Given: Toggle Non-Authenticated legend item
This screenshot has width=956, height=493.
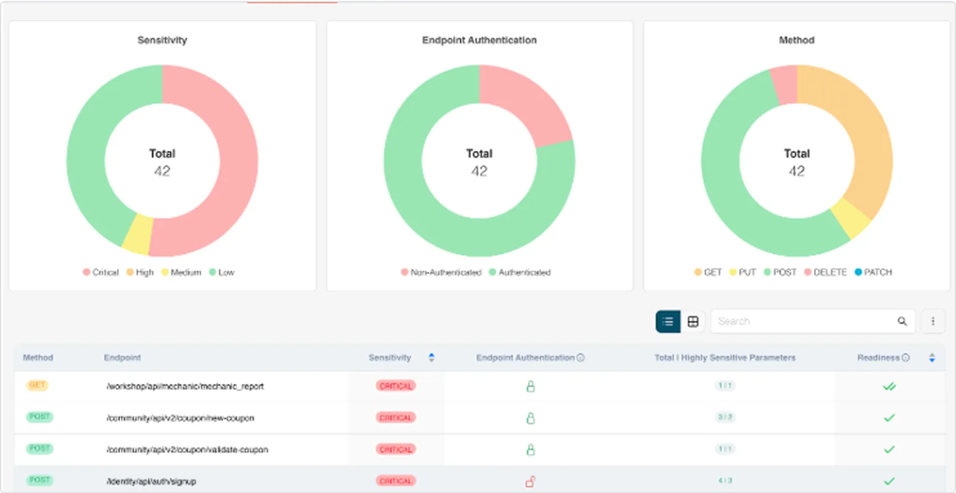Looking at the screenshot, I should (441, 272).
